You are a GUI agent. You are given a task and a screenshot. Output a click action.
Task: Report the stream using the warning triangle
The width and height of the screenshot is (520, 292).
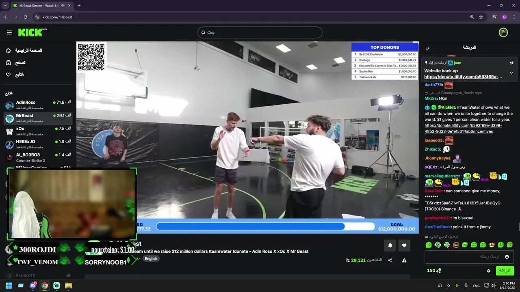404,260
